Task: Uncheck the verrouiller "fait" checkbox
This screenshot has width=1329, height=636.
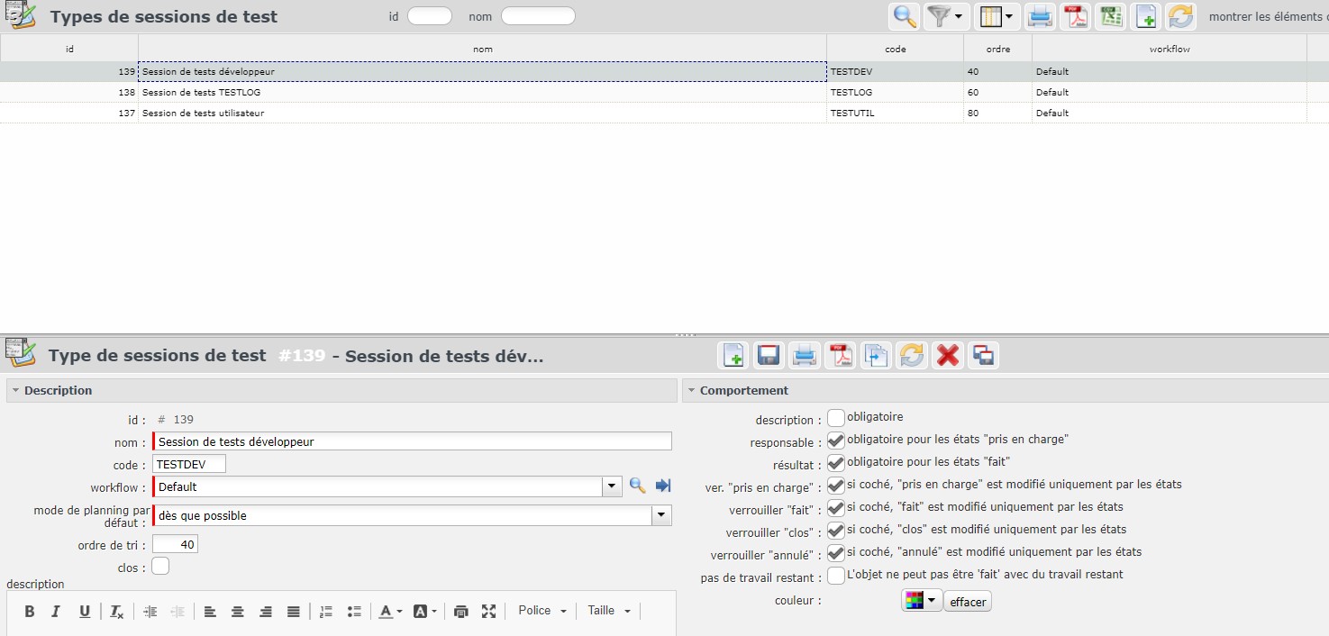Action: pyautogui.click(x=836, y=507)
